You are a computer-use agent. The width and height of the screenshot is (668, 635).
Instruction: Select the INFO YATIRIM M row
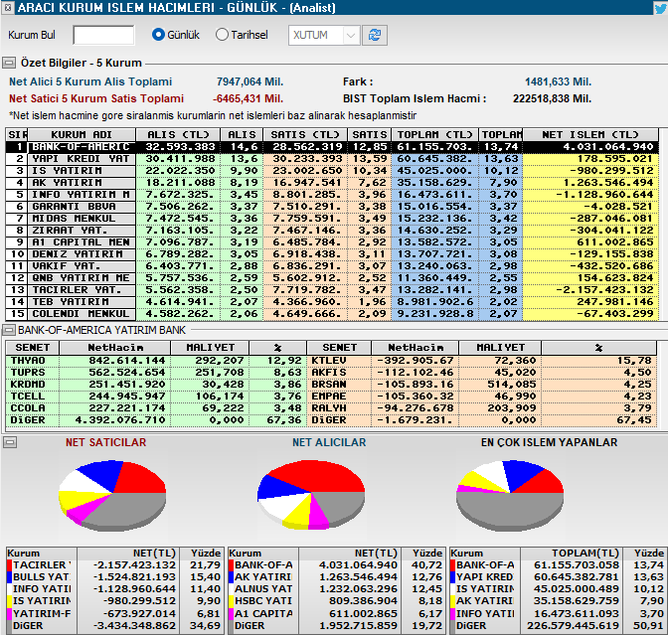[x=332, y=195]
